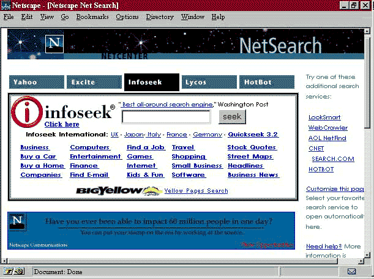Open the Quickseek 3.2 link
Screen dimensions: 374x279
(253, 135)
